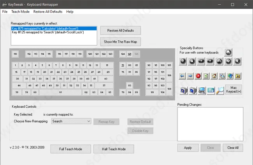Click the Wake monitor specialty button
The image size is (253, 165).
click(193, 91)
